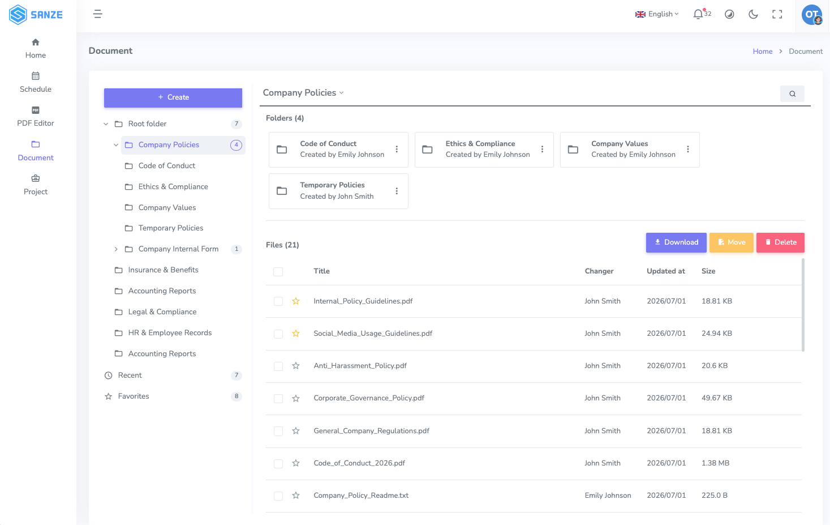Open Schedule in sidebar
Image resolution: width=830 pixels, height=525 pixels.
coord(36,83)
